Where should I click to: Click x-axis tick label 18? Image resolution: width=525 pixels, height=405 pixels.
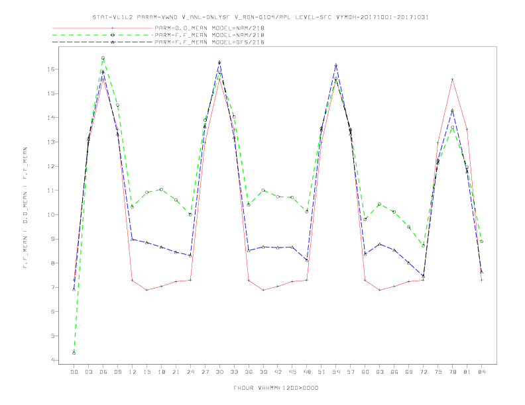(161, 372)
